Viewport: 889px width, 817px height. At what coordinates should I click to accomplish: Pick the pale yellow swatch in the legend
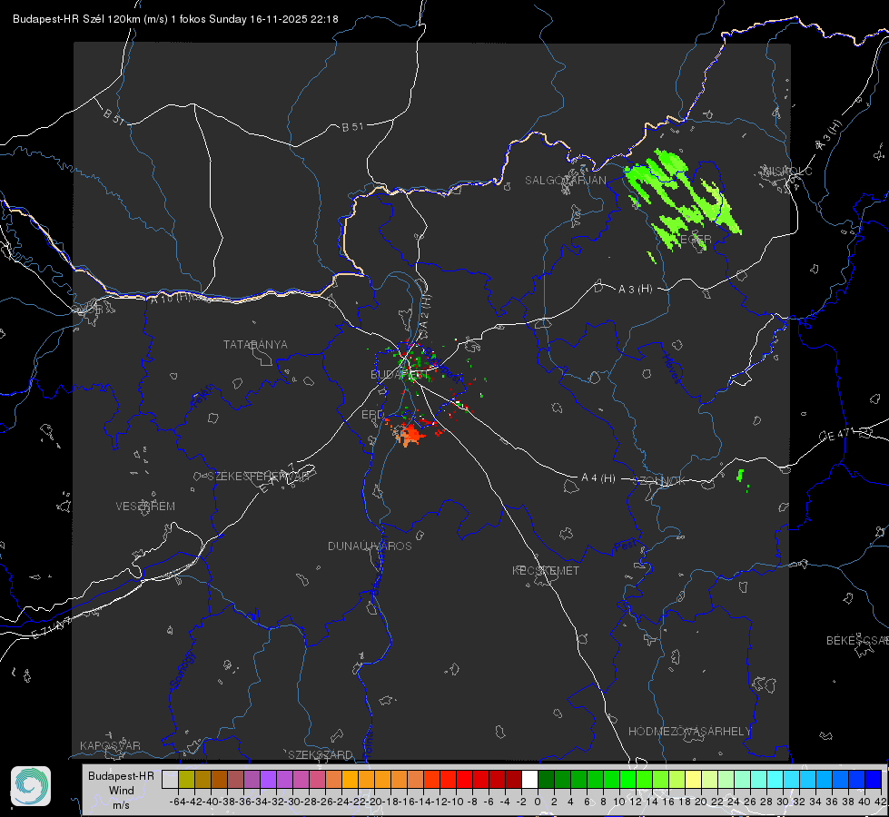(694, 779)
